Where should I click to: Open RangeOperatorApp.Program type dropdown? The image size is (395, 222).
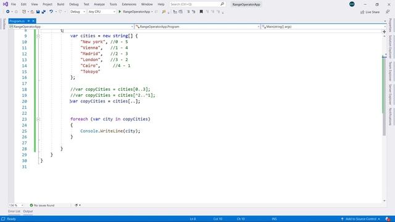pos(197,27)
